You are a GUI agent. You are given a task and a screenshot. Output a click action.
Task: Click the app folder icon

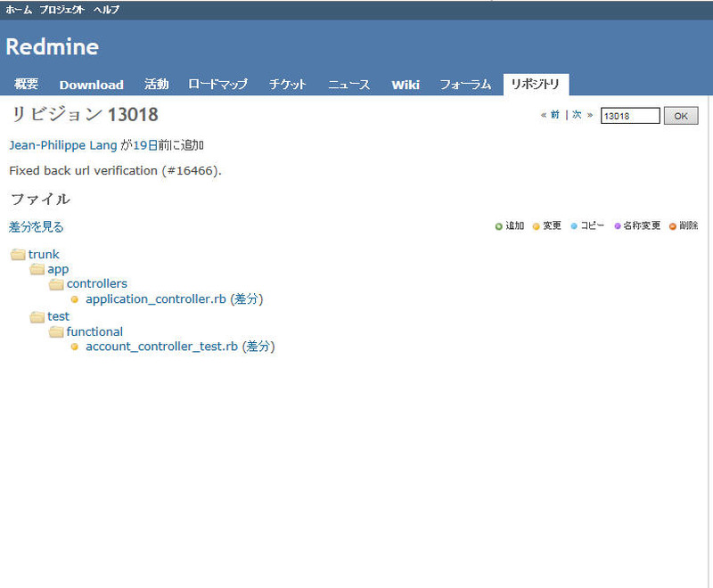(37, 269)
